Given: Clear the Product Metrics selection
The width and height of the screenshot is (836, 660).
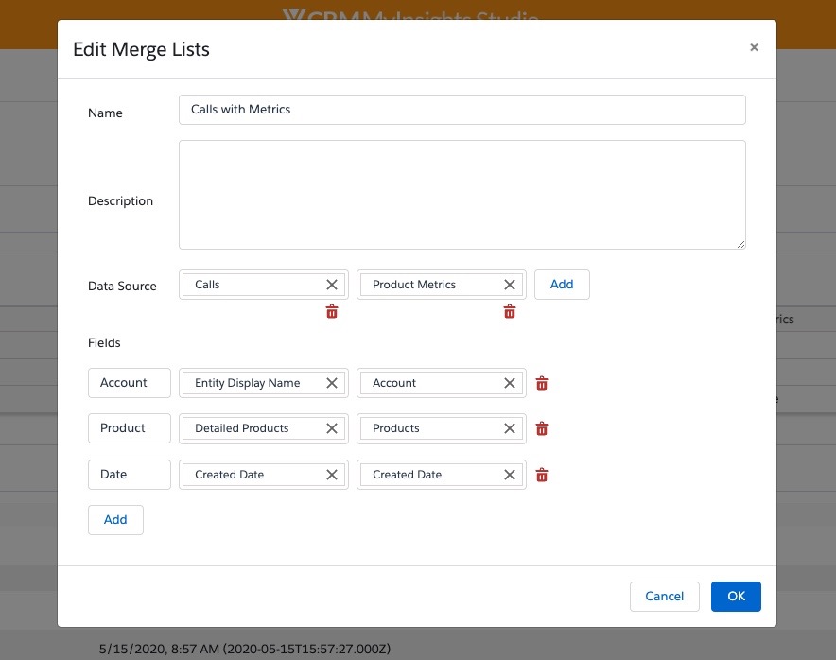Looking at the screenshot, I should [x=510, y=285].
